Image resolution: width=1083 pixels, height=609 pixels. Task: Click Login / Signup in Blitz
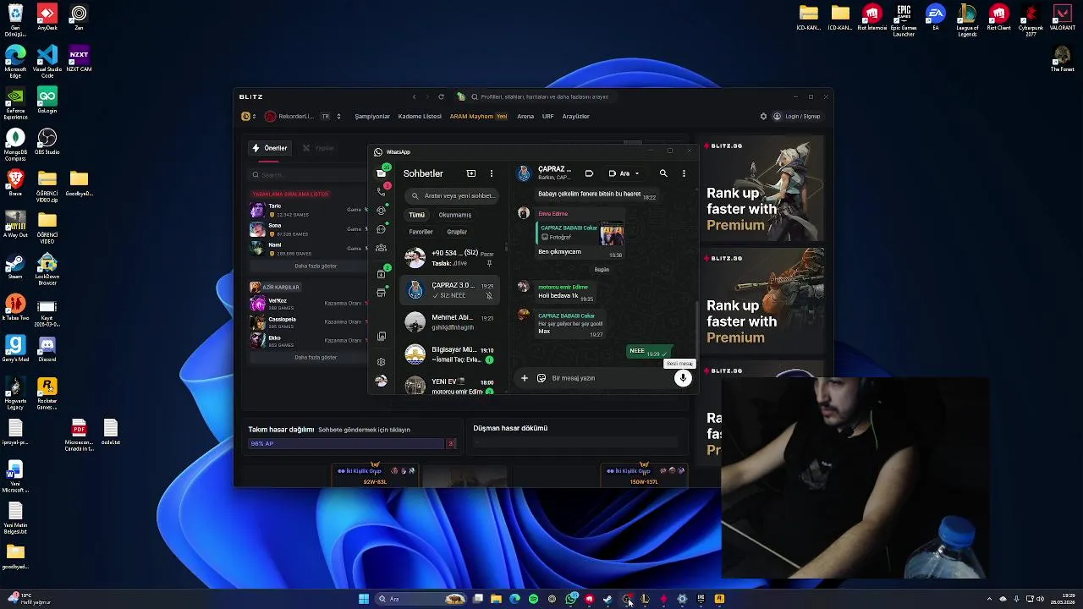[x=797, y=117]
